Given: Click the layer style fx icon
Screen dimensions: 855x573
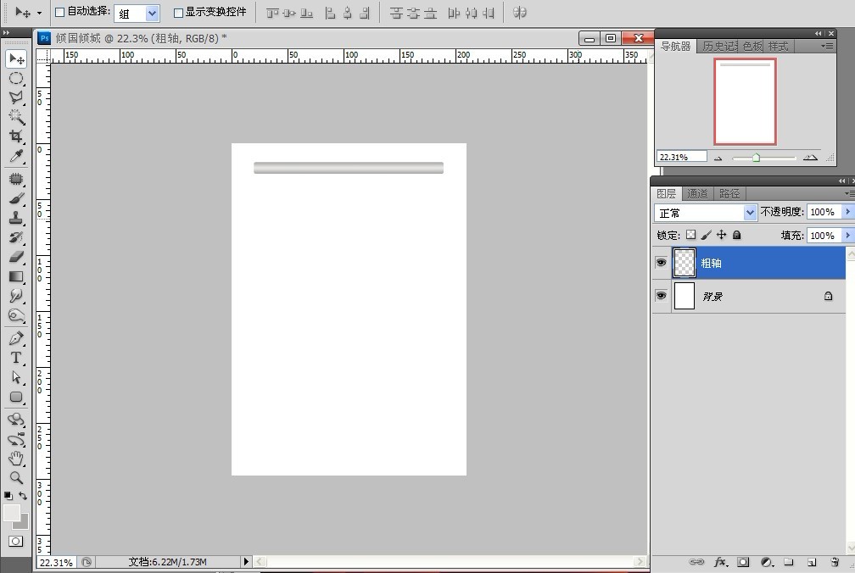Looking at the screenshot, I should pos(720,562).
